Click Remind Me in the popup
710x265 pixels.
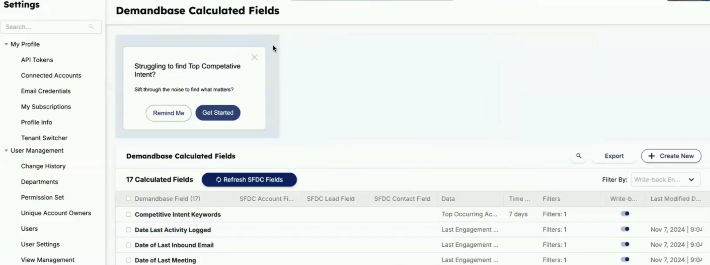point(168,113)
